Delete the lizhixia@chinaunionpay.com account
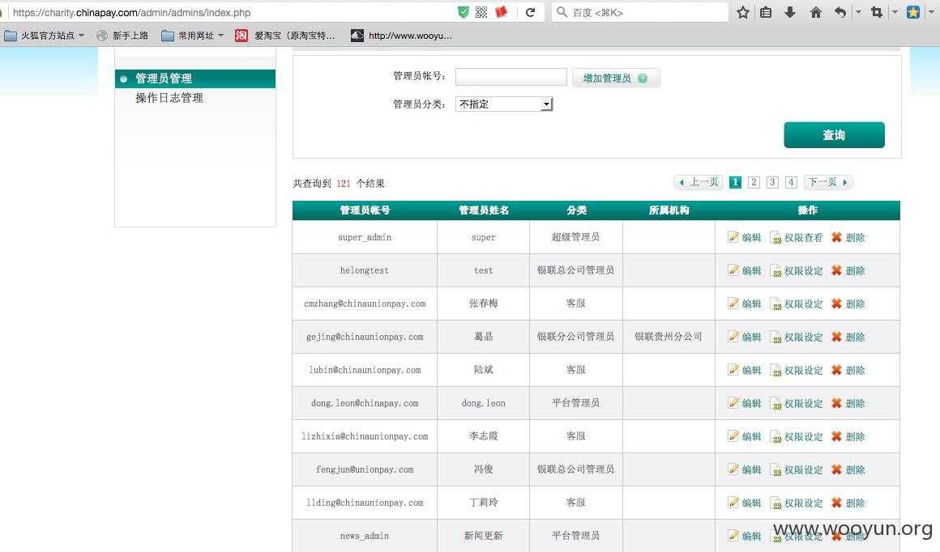This screenshot has width=940, height=552. coord(848,436)
